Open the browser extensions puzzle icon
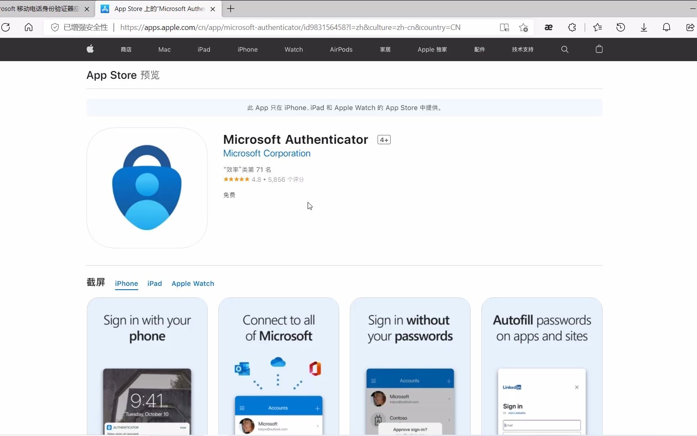 tap(572, 27)
